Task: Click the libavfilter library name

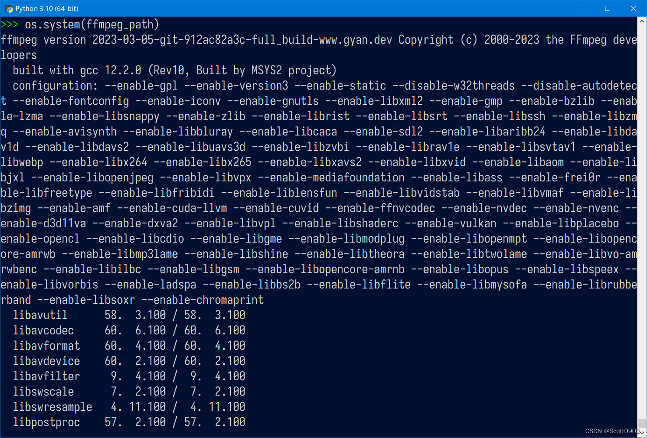Action: click(46, 376)
